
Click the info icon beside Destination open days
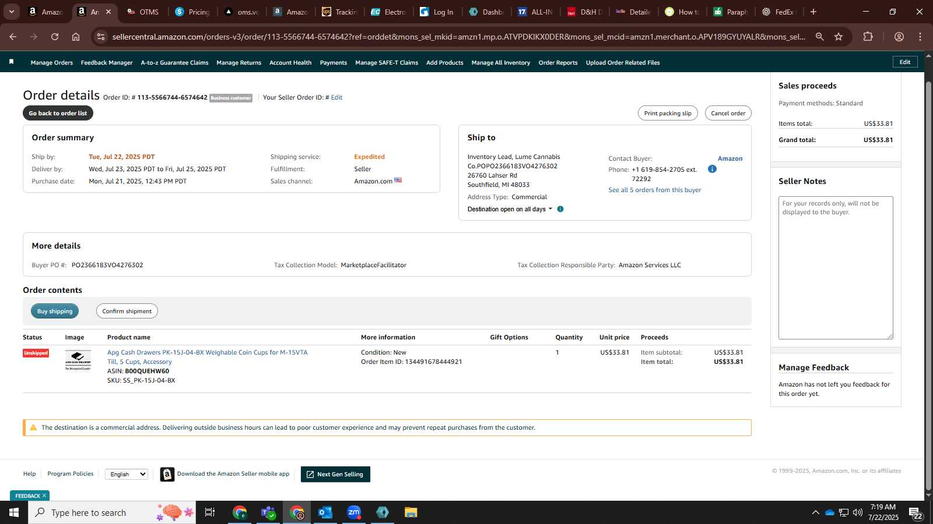pyautogui.click(x=560, y=209)
